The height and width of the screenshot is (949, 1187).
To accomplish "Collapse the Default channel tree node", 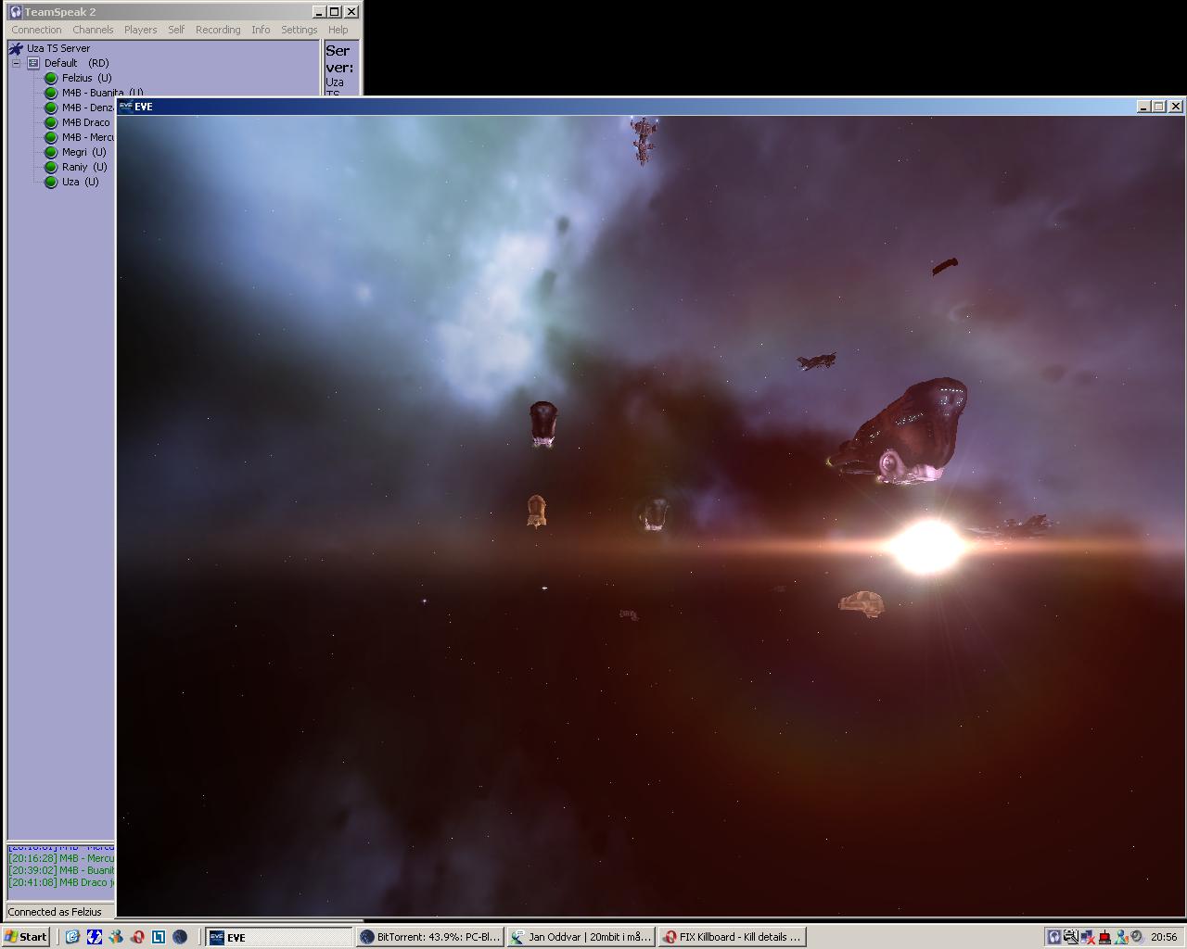I will [x=16, y=63].
